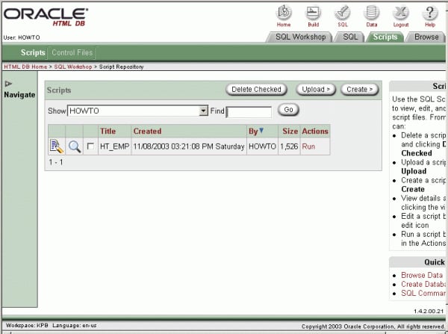Click the Script Repository breadcrumb text
Image resolution: width=448 pixels, height=334 pixels.
(x=121, y=67)
